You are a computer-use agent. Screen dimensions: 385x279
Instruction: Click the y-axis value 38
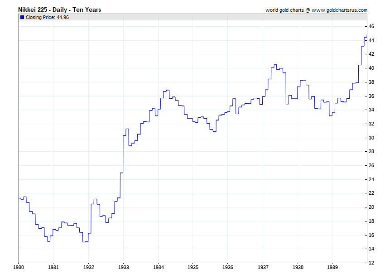coord(371,82)
